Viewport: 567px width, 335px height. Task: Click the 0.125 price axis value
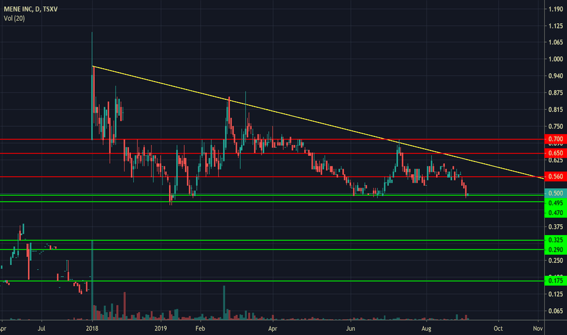(x=555, y=294)
